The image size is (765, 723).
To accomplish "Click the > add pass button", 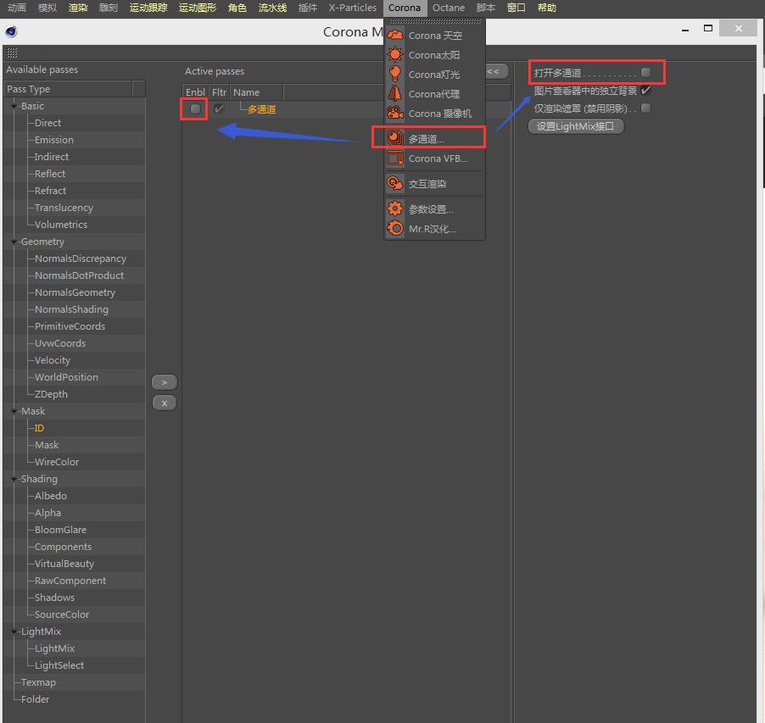I will click(164, 382).
